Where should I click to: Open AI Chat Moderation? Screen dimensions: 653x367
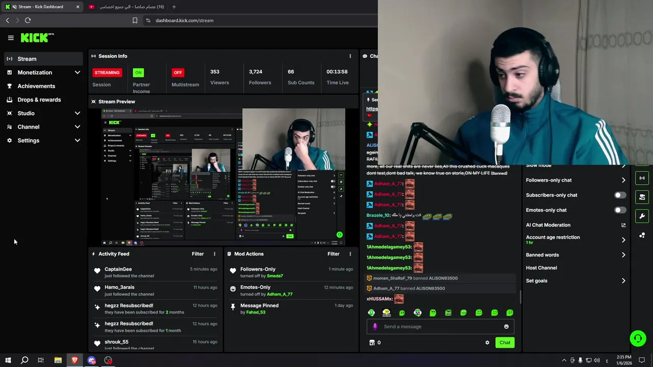point(548,225)
